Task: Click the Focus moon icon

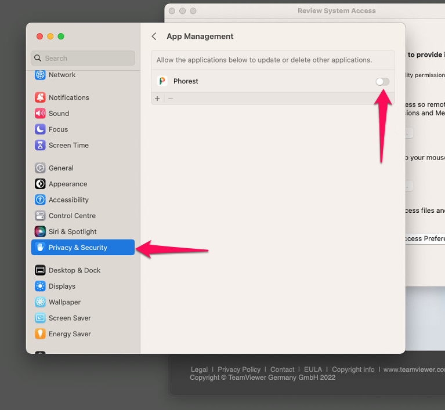Action: pyautogui.click(x=40, y=129)
